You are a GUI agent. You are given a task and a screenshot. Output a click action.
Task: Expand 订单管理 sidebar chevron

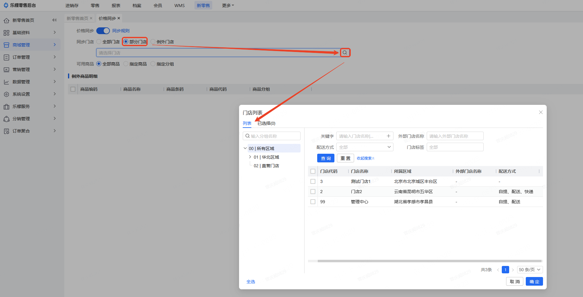click(55, 57)
